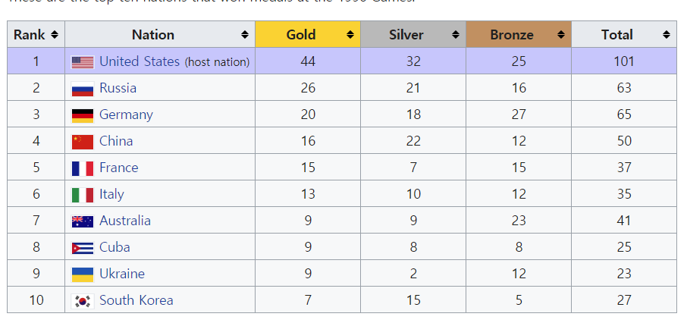Sort by Silver medal count arrows
Screen dimensions: 687x323
pyautogui.click(x=456, y=35)
